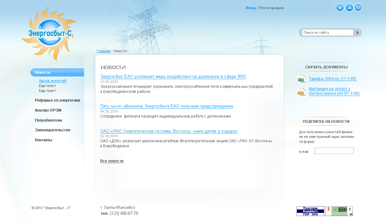386x221 pixels.
Task: Click the phone number (123) 456-67-78
Action: [x=124, y=213]
